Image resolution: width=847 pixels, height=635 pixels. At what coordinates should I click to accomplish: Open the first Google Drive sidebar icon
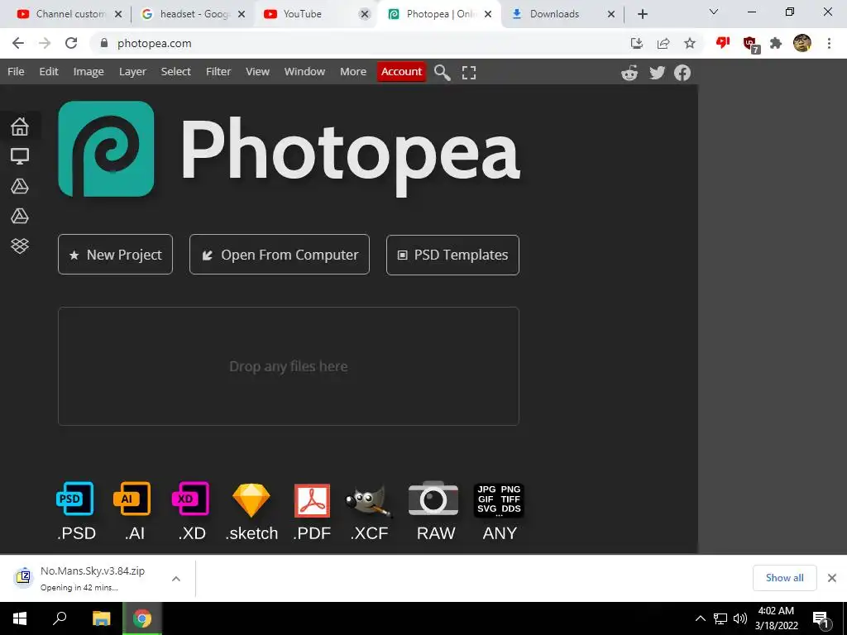point(20,186)
